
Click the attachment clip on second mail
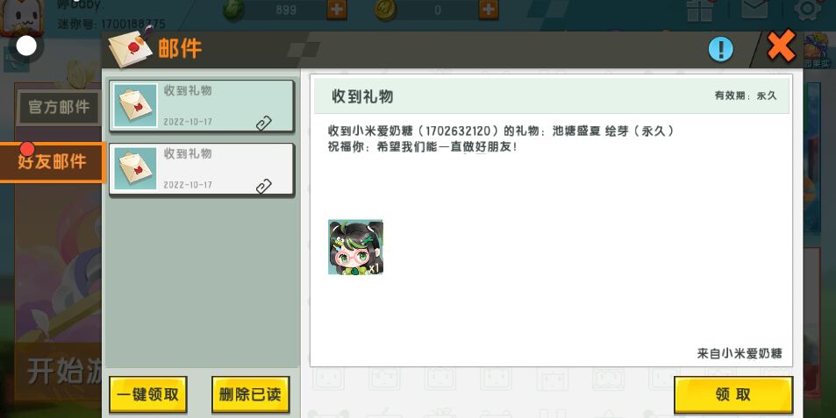[263, 186]
